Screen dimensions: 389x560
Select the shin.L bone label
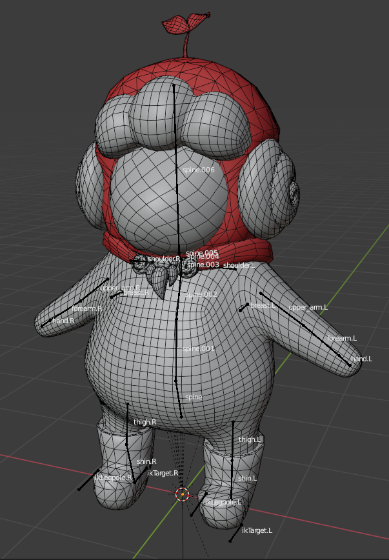[248, 478]
